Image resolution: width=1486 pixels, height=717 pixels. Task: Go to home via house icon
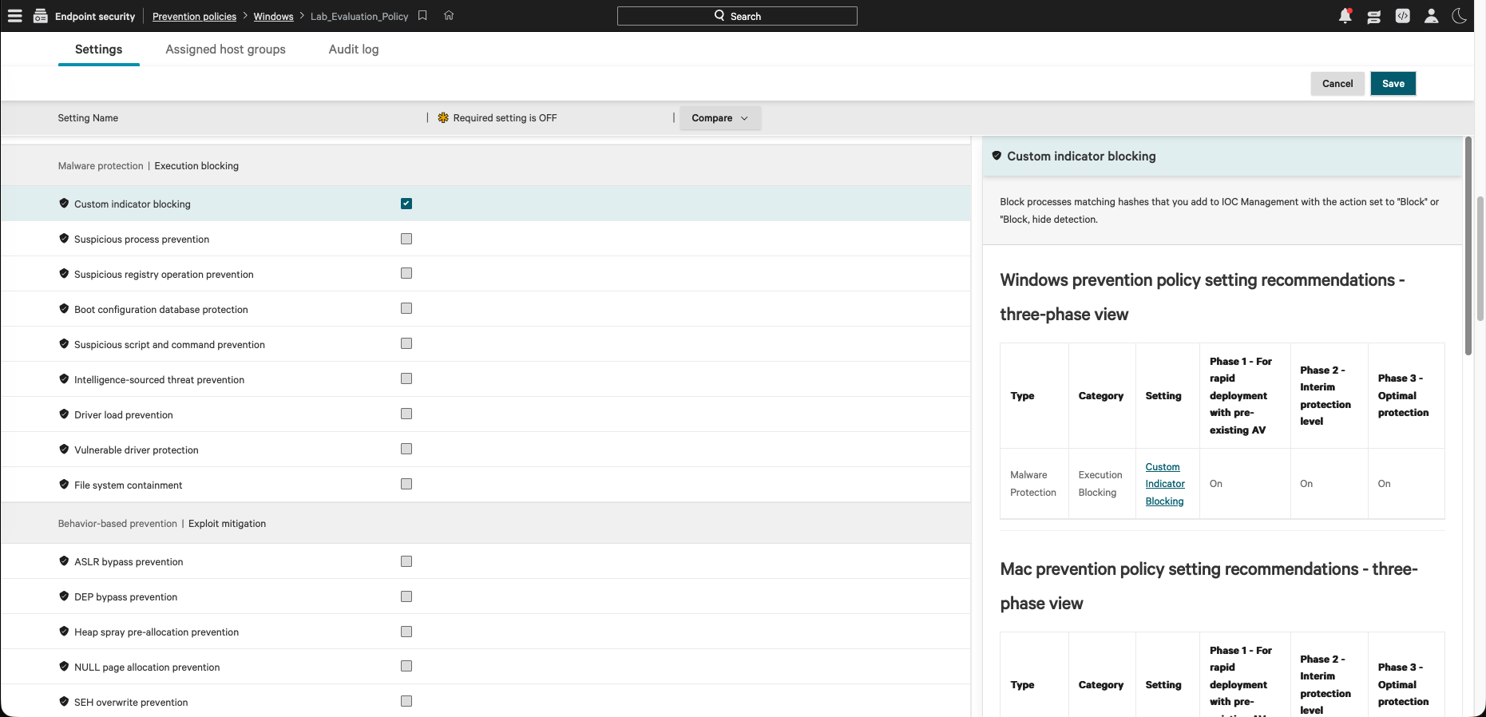click(x=449, y=16)
